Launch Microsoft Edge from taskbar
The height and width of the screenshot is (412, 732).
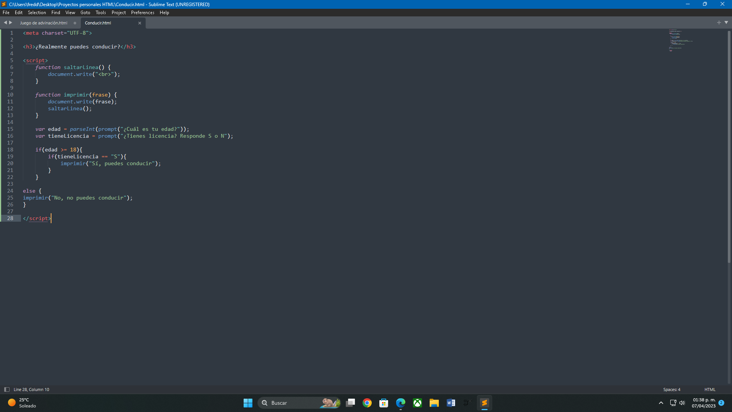pos(401,403)
